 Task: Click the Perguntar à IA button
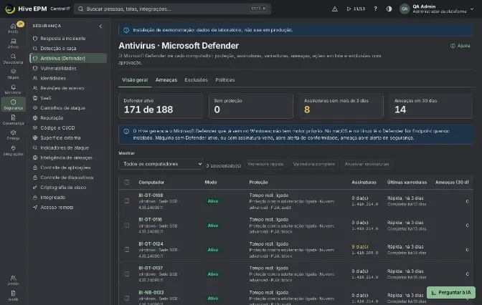(x=451, y=292)
